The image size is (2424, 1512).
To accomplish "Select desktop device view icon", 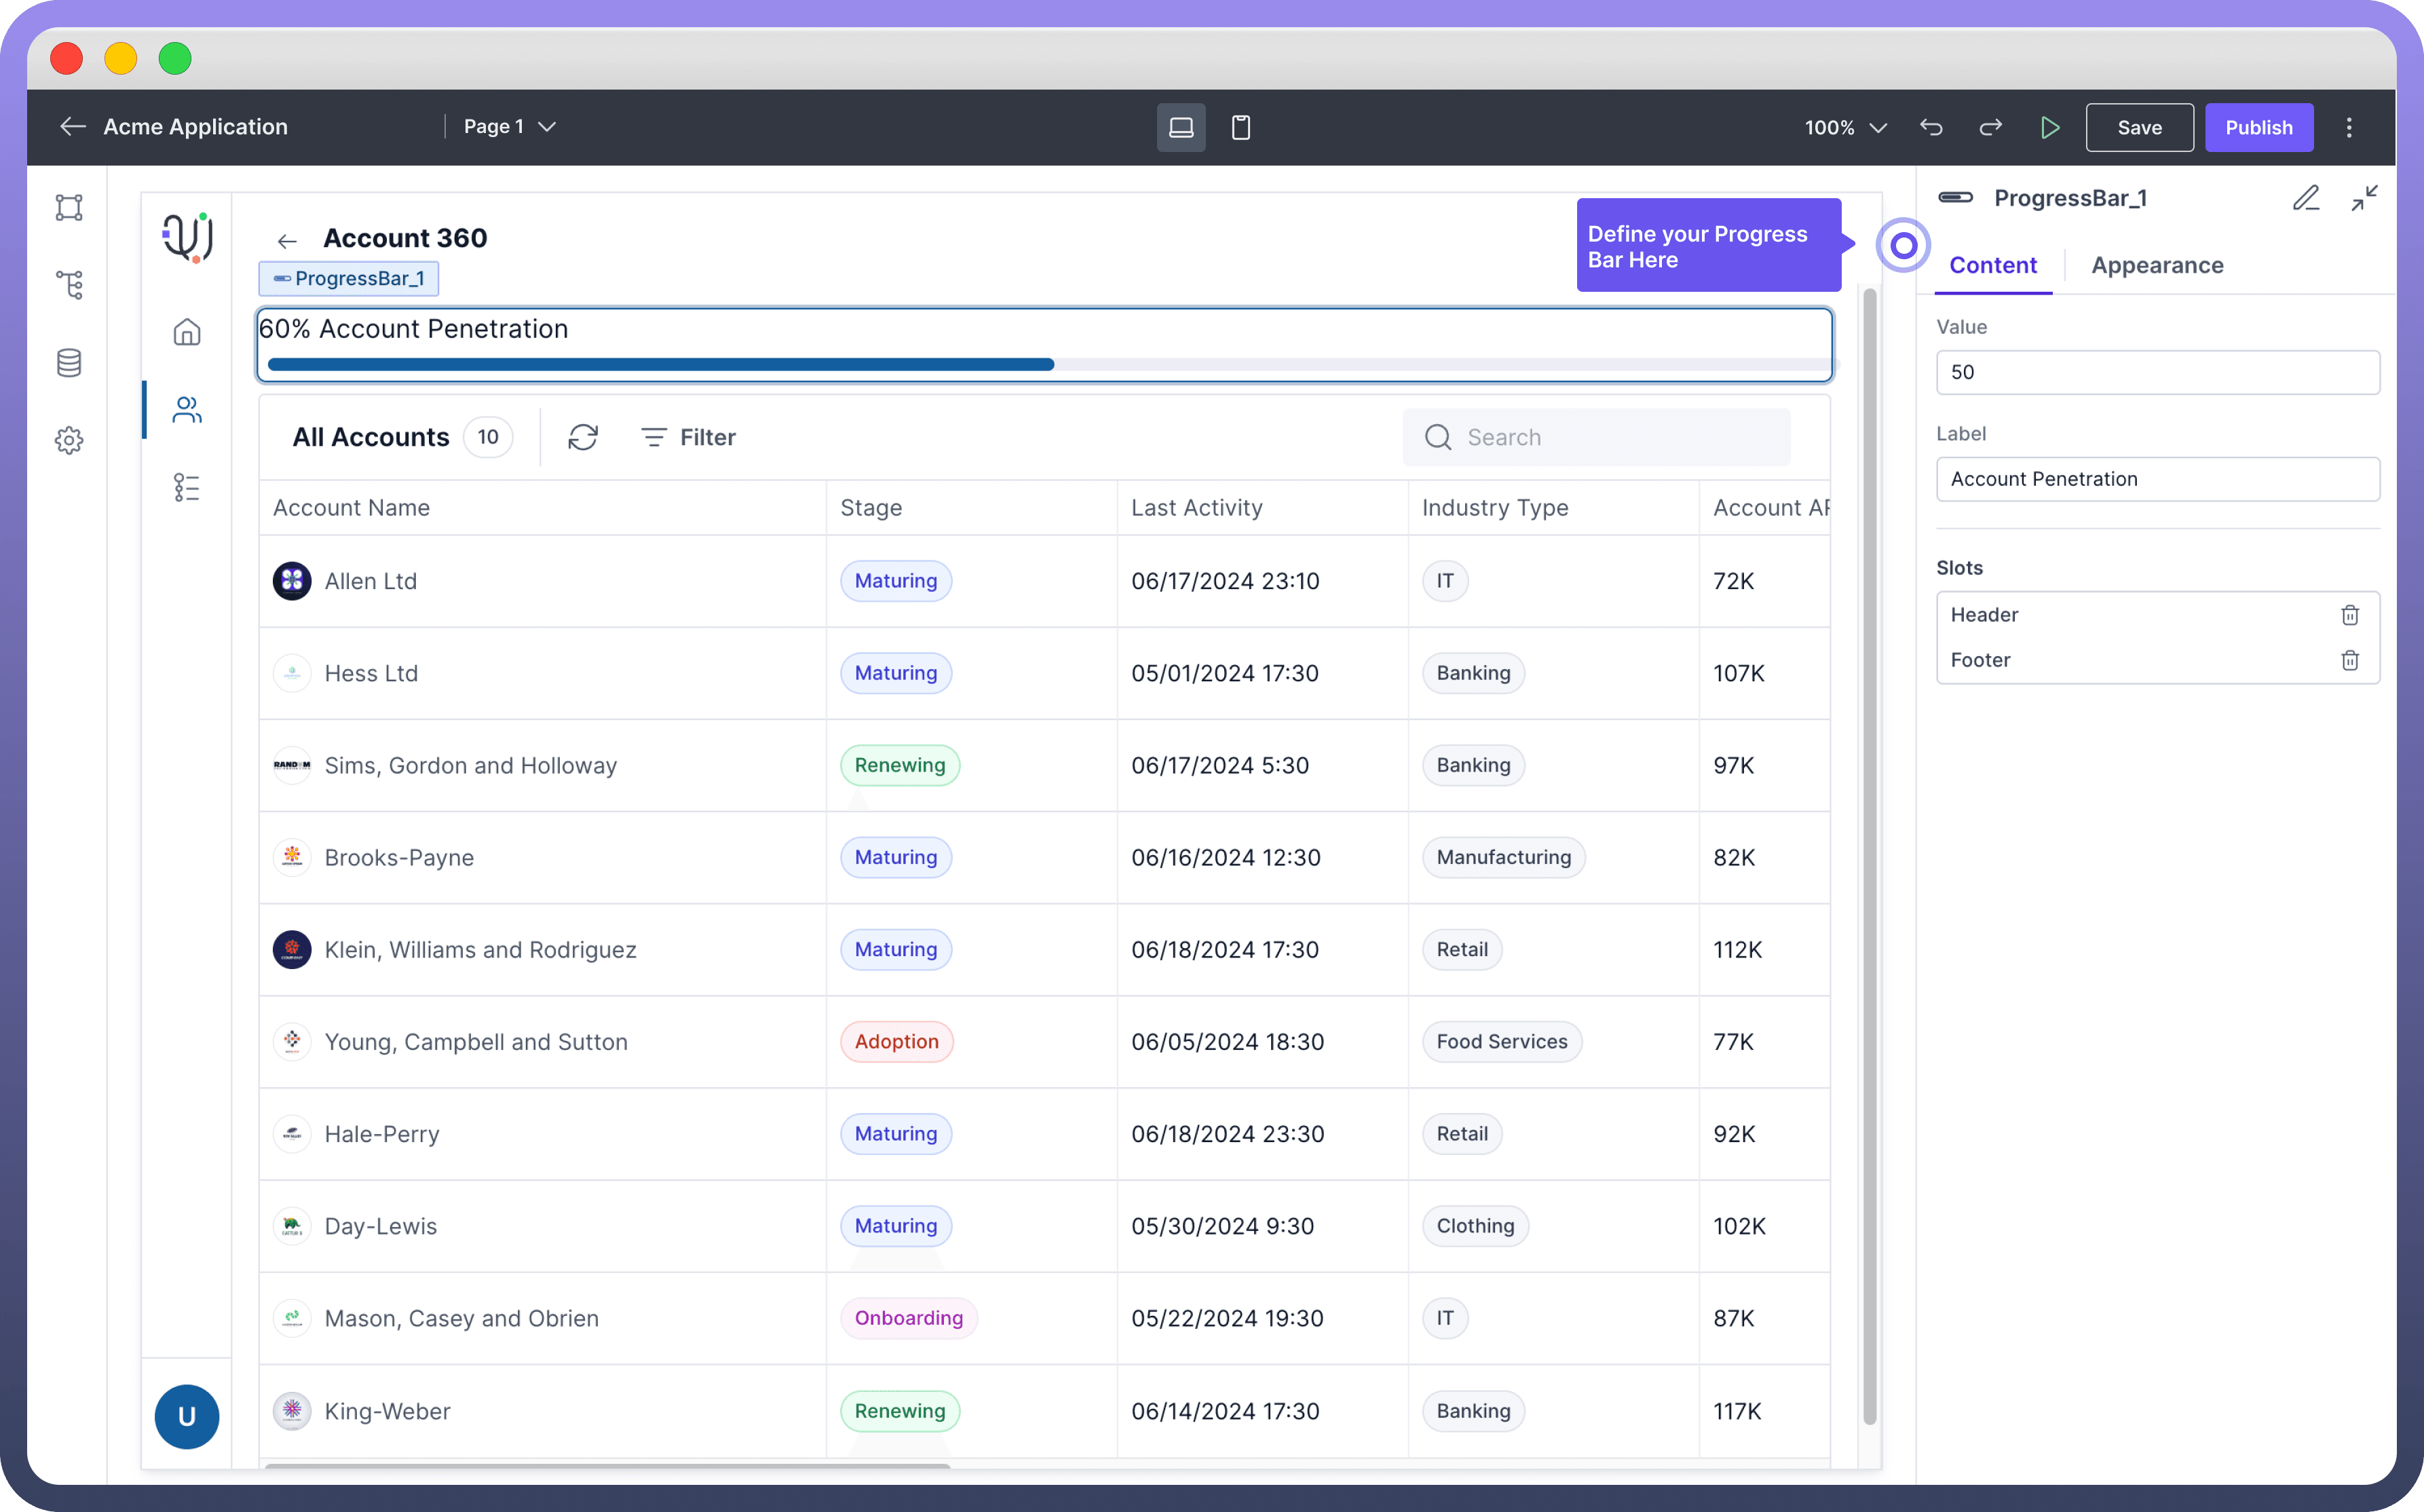I will point(1181,127).
